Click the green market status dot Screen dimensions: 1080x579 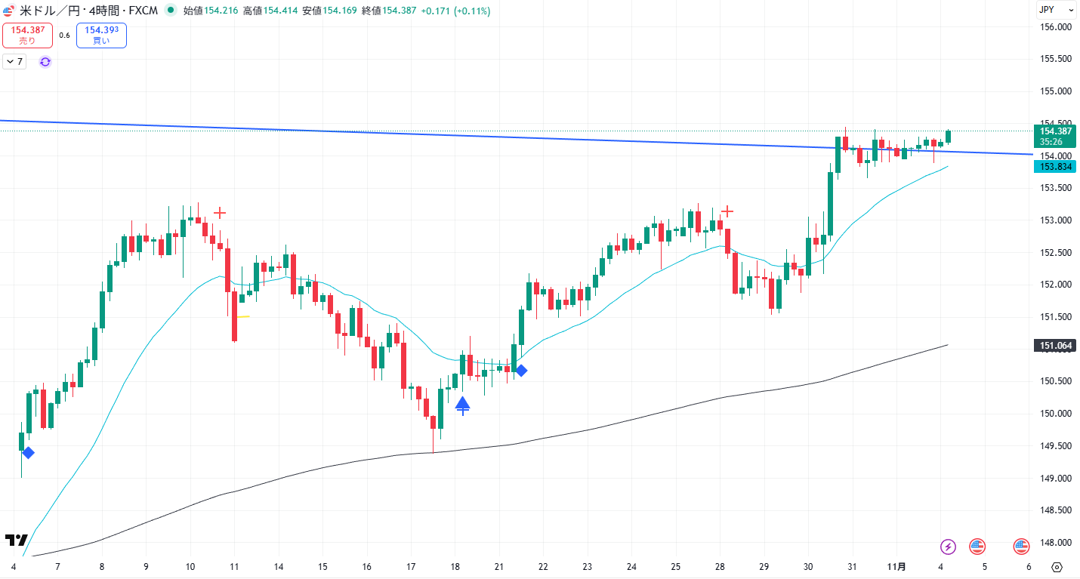pos(171,11)
